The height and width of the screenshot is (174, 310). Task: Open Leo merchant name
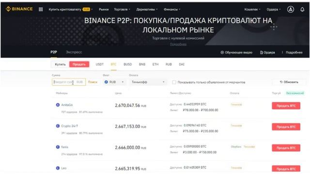pyautogui.click(x=63, y=168)
